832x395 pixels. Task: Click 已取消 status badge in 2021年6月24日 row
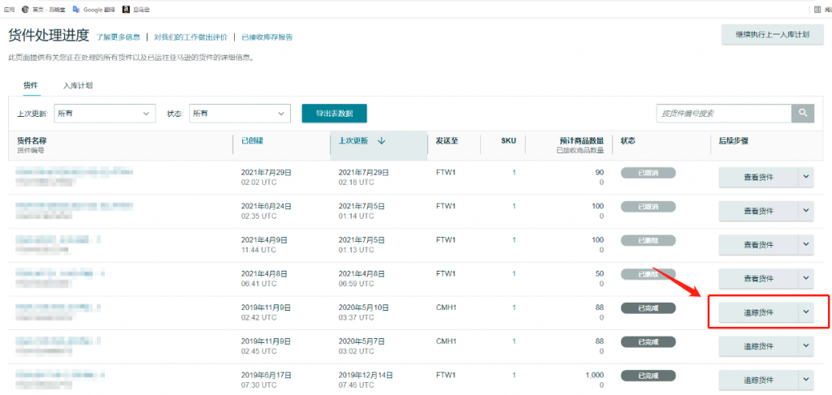[648, 206]
